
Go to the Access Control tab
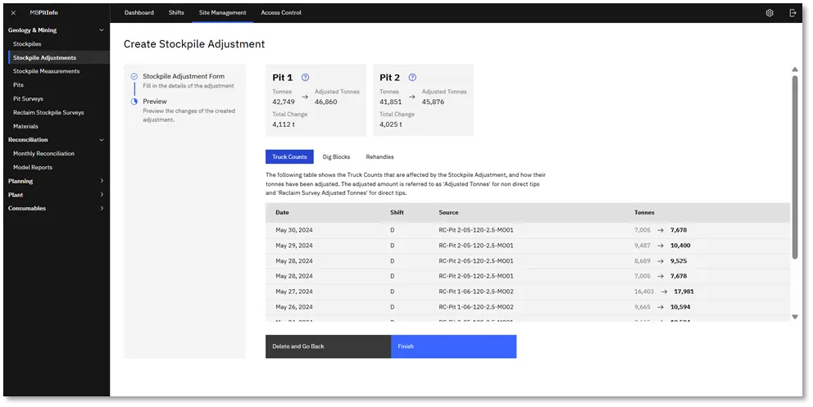[x=281, y=12]
